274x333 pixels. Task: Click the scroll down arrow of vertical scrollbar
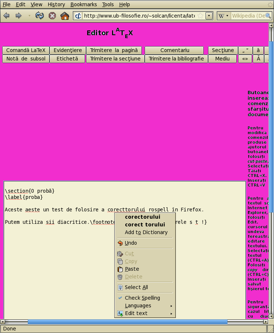point(271,317)
